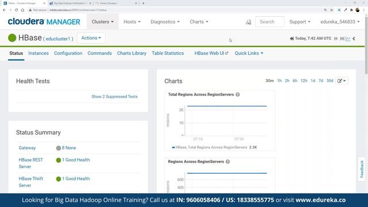Open a new browser tab
Image resolution: width=368 pixels, height=207 pixels.
click(143, 3)
